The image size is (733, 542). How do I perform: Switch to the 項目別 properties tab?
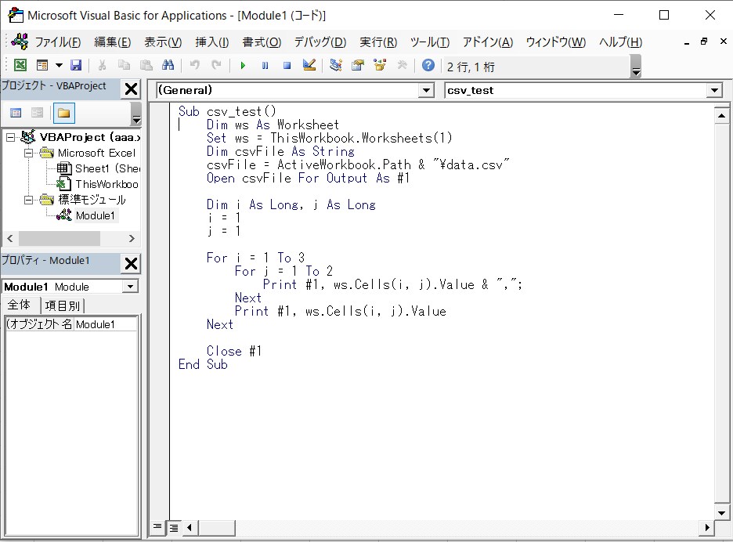pyautogui.click(x=63, y=305)
